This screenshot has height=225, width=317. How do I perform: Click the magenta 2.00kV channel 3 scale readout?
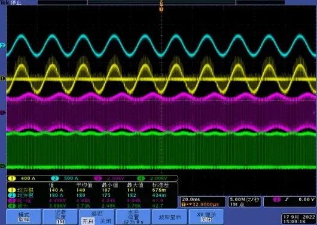(115, 178)
